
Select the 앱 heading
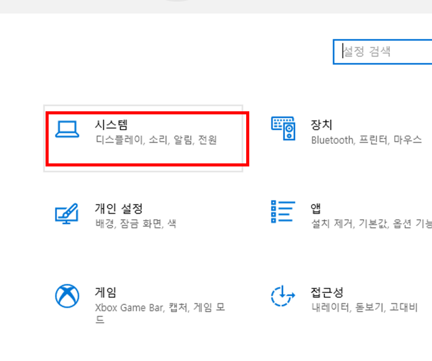(316, 208)
